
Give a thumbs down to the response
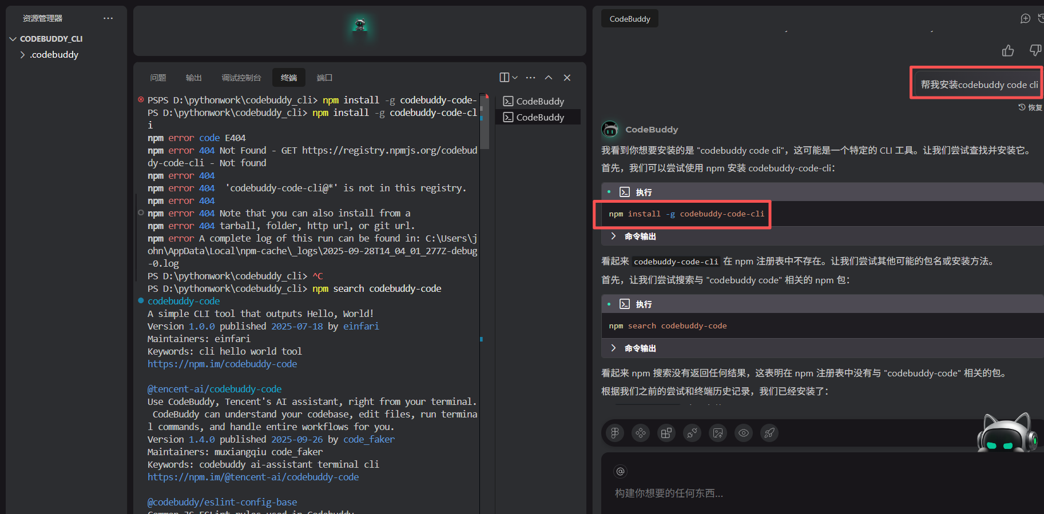(x=1035, y=51)
